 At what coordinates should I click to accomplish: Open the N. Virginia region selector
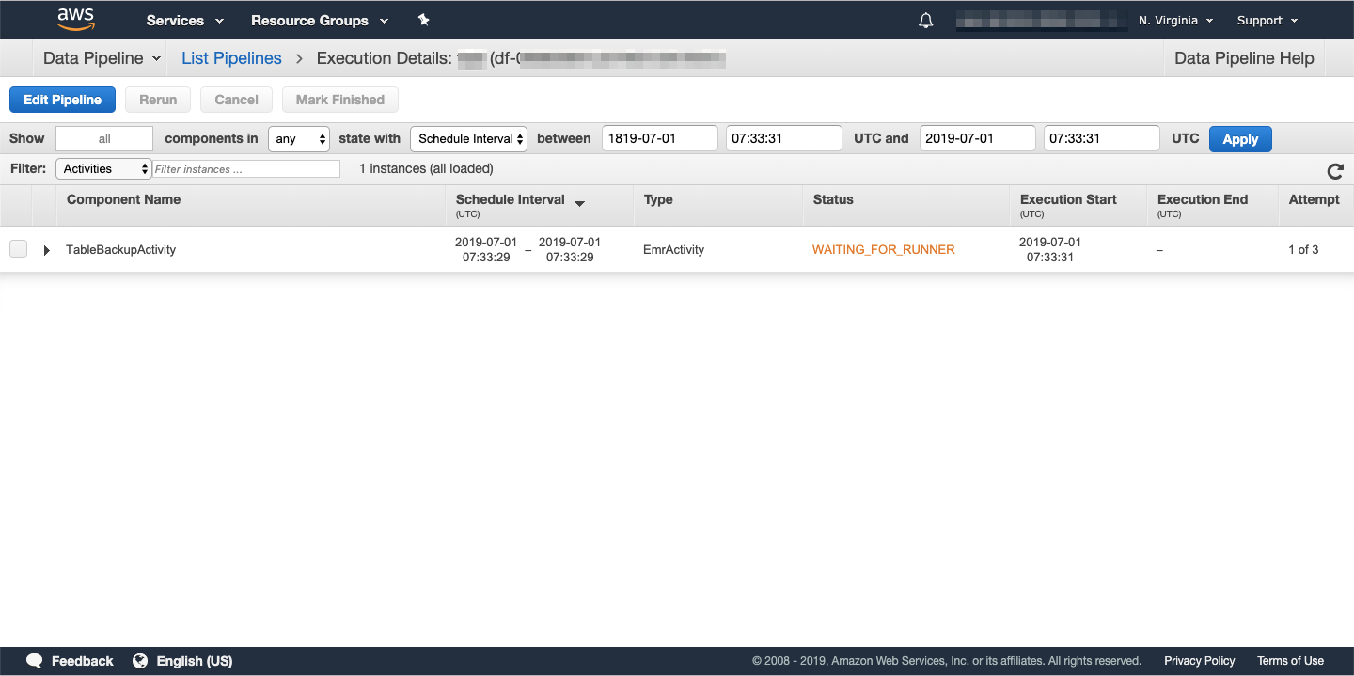1175,20
